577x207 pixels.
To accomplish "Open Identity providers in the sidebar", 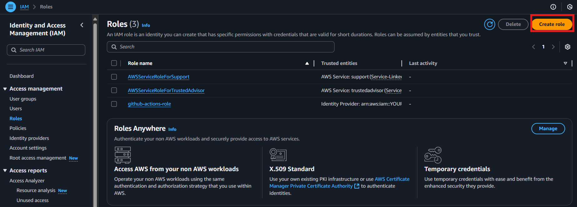I will [29, 138].
